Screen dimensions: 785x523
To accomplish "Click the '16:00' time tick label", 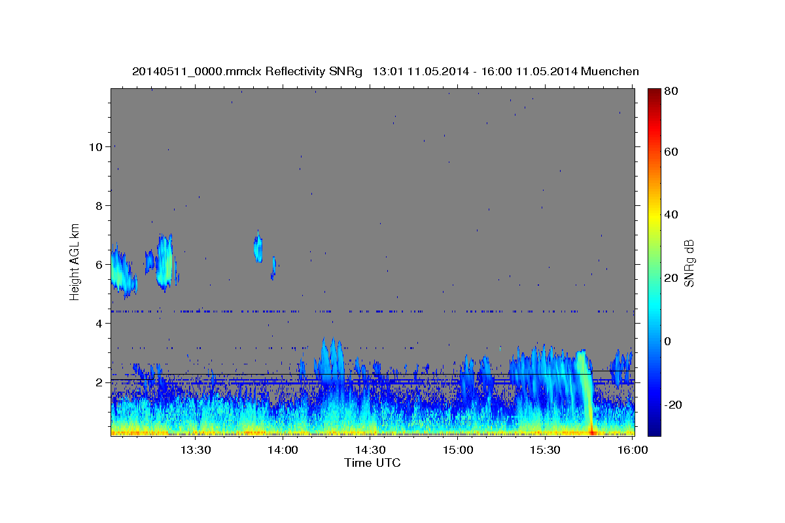I will [x=633, y=450].
